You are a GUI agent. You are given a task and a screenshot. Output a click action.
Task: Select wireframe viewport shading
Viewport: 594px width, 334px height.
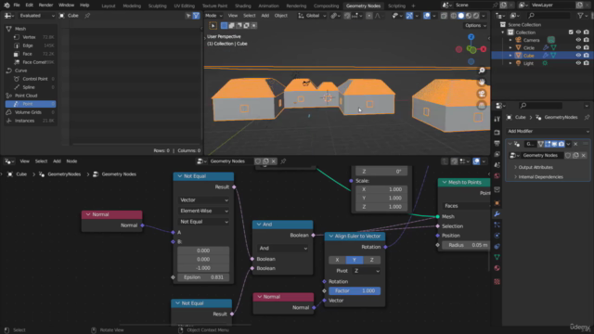[454, 16]
